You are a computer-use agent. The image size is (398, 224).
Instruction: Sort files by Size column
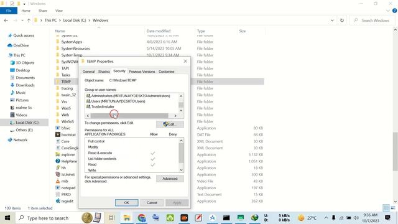(242, 31)
